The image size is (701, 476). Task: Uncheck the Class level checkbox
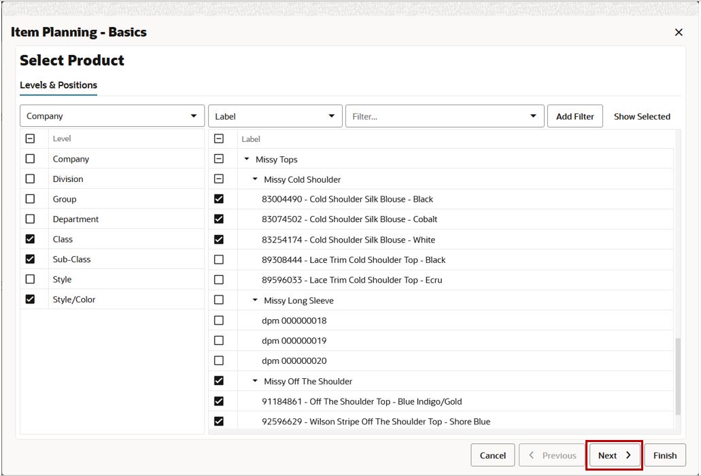[30, 239]
